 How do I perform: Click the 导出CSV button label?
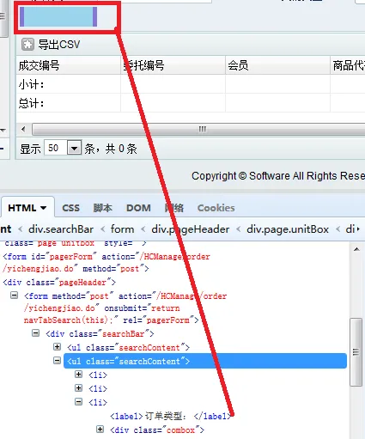[x=59, y=45]
